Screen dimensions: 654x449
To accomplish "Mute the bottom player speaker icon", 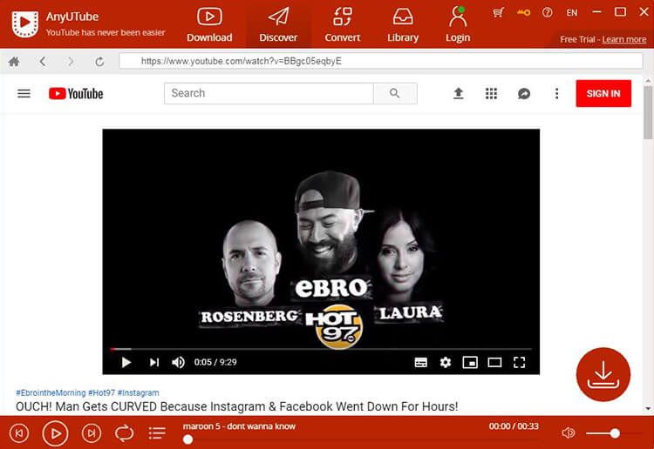I will [568, 433].
